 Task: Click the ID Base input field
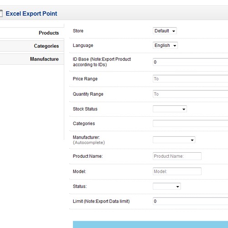pyautogui.click(x=191, y=62)
